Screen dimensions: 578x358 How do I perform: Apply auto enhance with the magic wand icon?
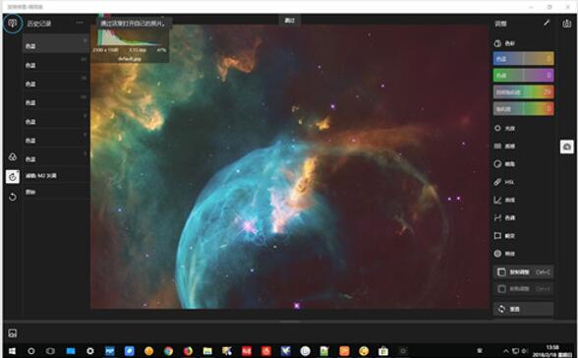point(547,23)
